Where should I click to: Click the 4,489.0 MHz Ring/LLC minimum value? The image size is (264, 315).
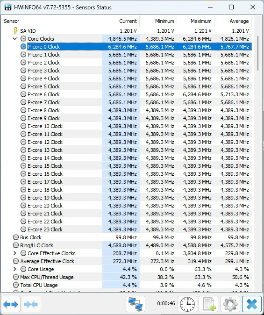pos(160,245)
